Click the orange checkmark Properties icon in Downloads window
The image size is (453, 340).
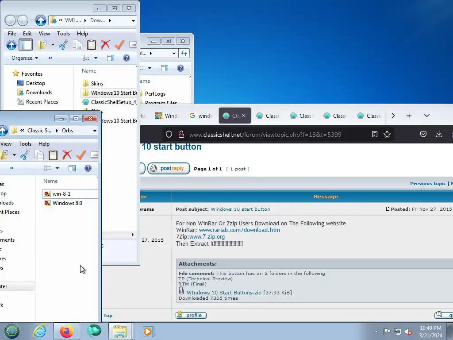pos(119,45)
